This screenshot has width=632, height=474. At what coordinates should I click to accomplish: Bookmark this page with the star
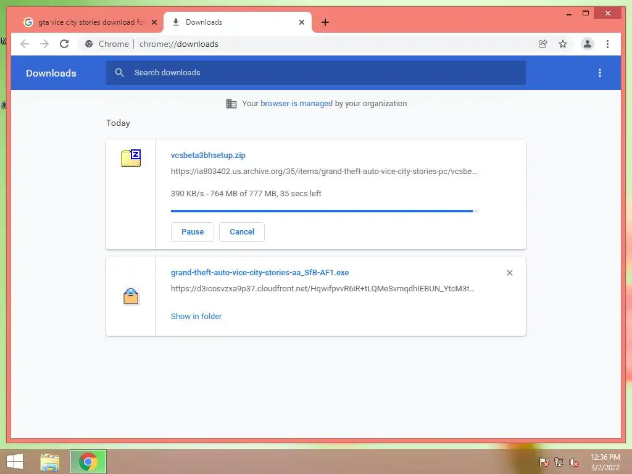(x=563, y=44)
